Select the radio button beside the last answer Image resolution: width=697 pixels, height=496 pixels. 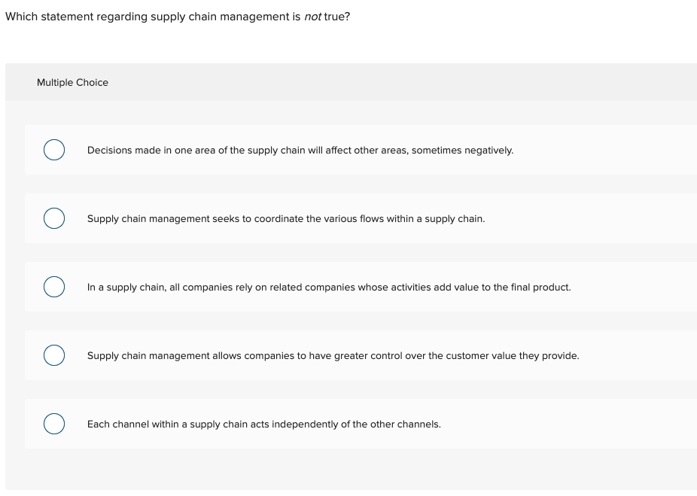pos(53,424)
